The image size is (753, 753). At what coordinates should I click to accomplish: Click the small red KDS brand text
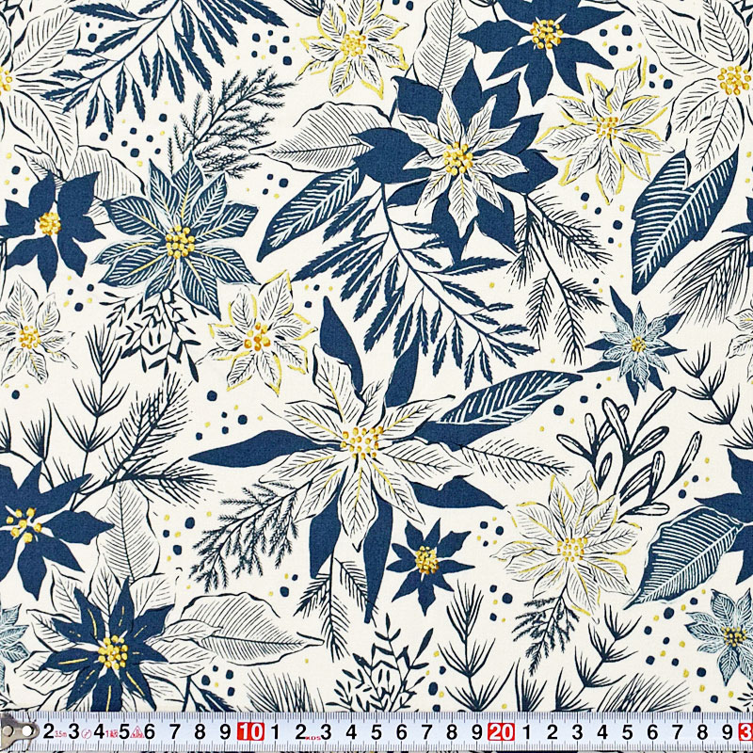point(313,738)
